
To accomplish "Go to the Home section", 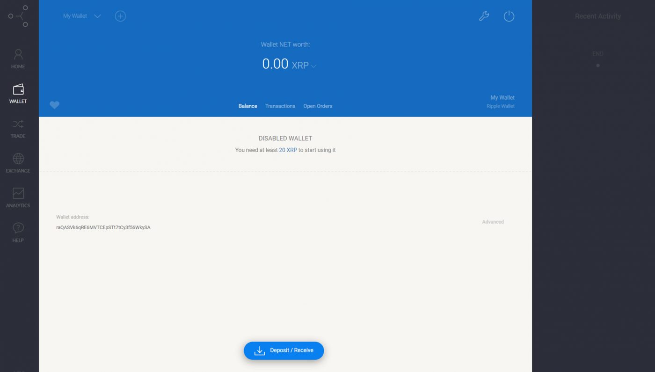I will 18,59.
